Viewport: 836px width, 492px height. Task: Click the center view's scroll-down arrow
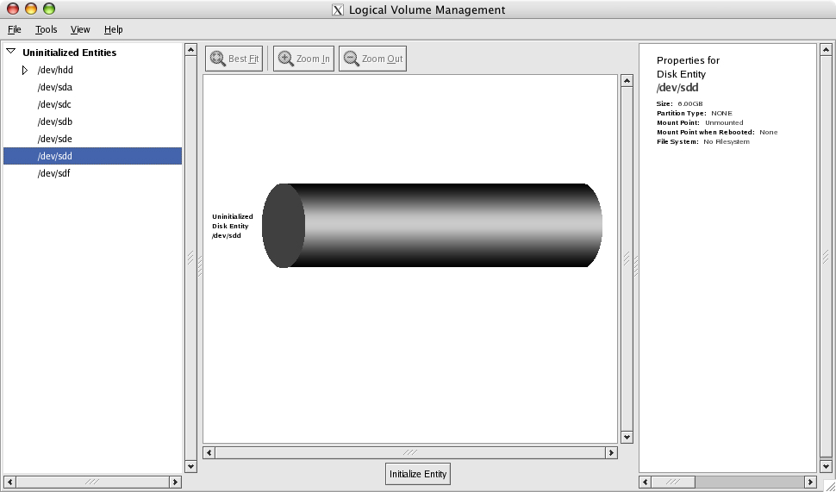627,437
